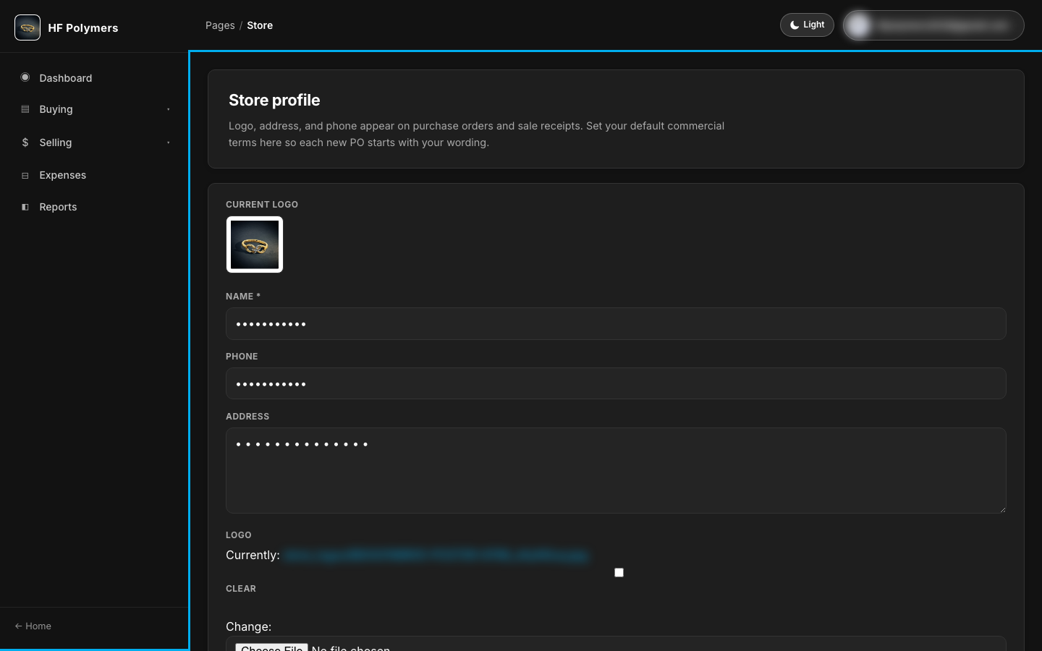Open the user account dropdown
This screenshot has width=1042, height=651.
pyautogui.click(x=933, y=25)
